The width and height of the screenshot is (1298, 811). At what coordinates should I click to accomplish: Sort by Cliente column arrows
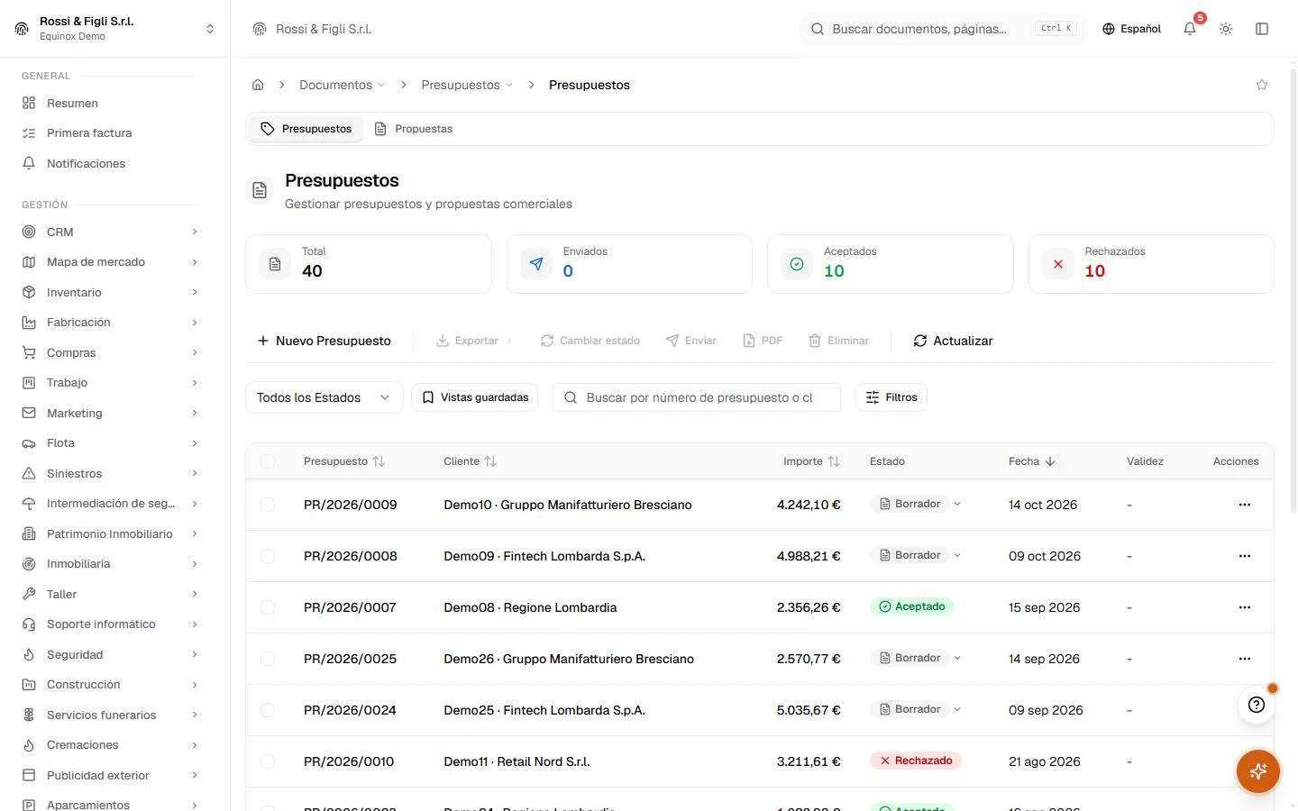coord(490,461)
